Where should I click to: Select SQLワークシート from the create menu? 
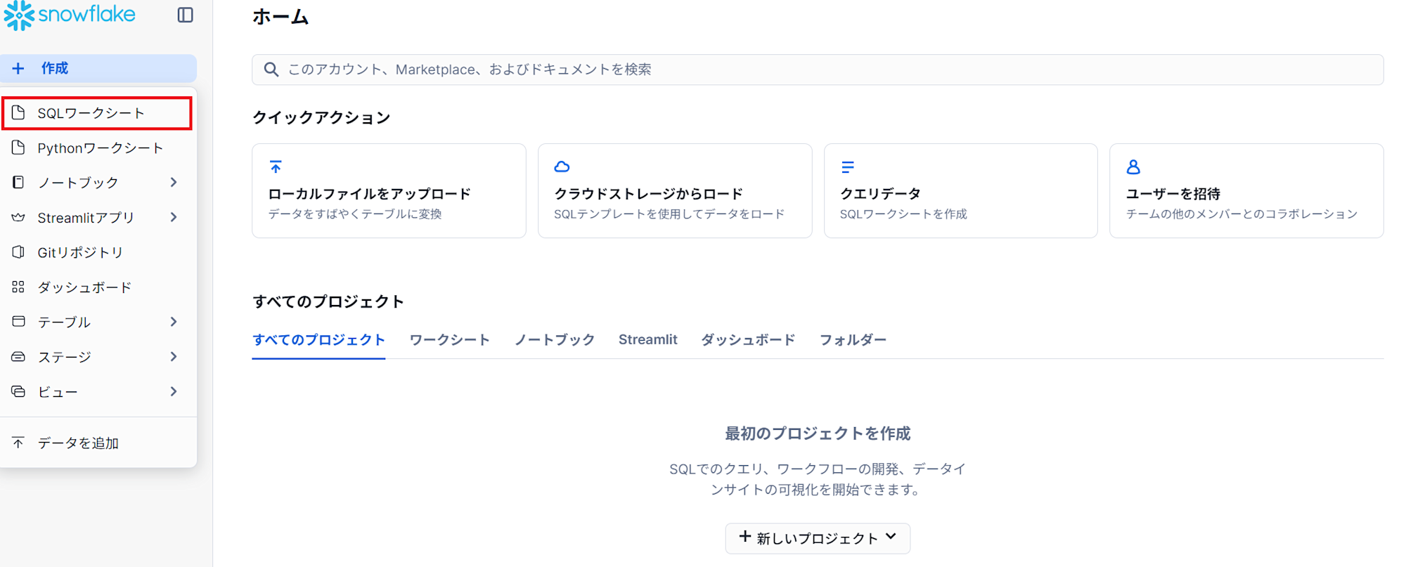(x=97, y=113)
